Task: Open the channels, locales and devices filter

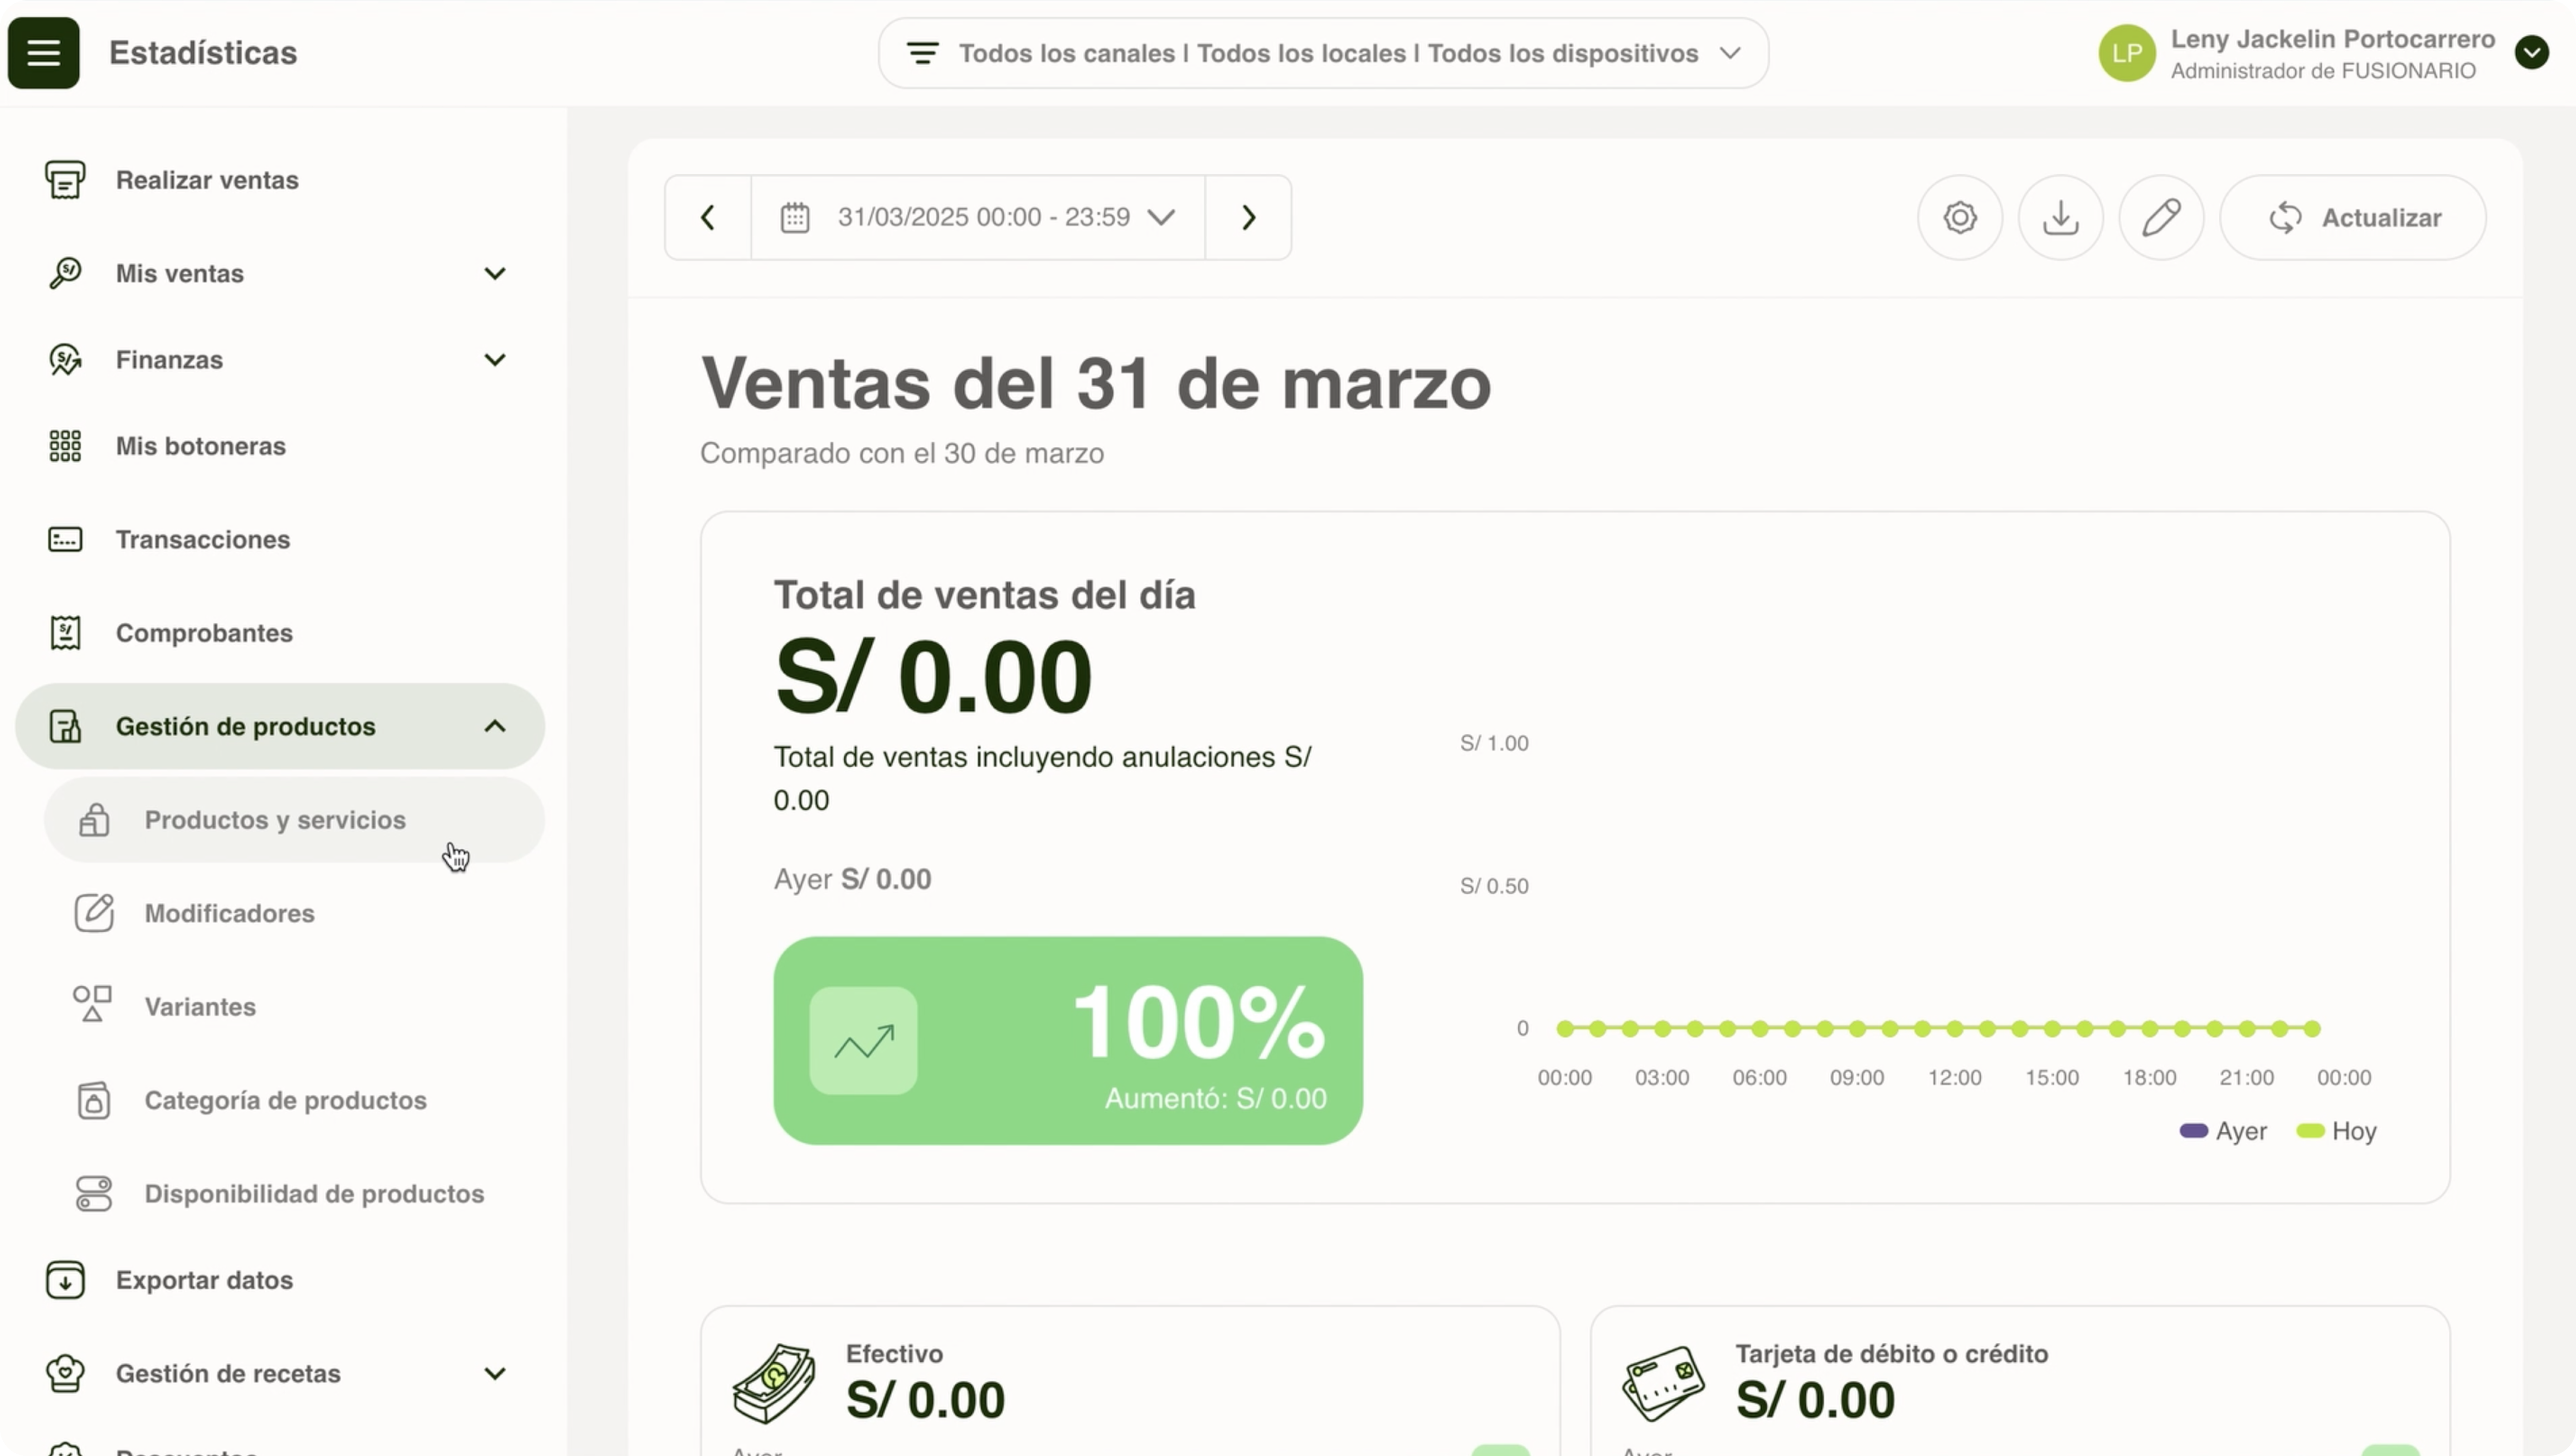Action: [x=1323, y=53]
